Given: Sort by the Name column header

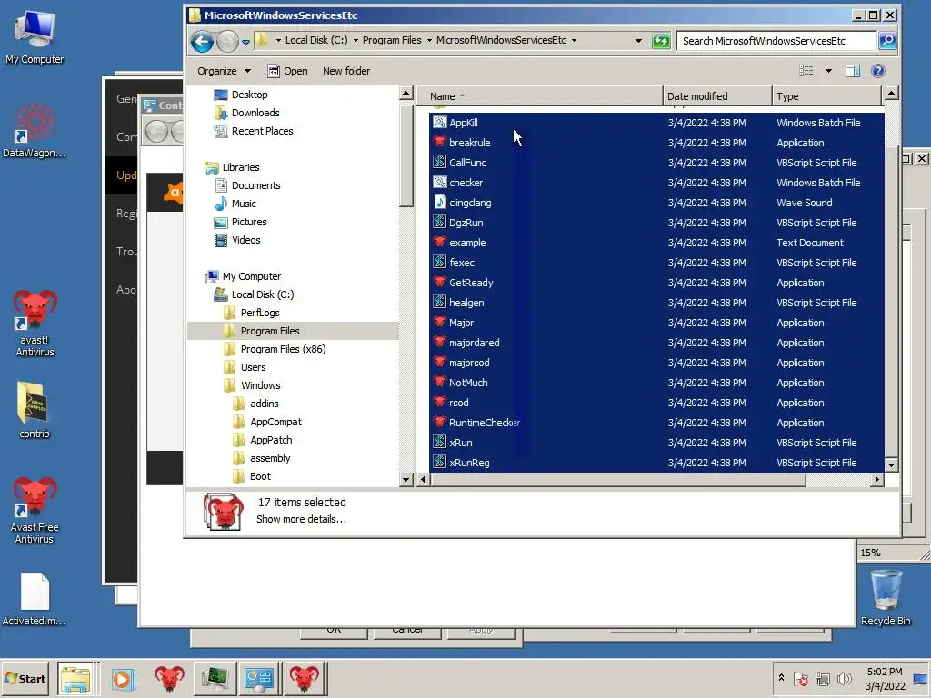Looking at the screenshot, I should [539, 96].
